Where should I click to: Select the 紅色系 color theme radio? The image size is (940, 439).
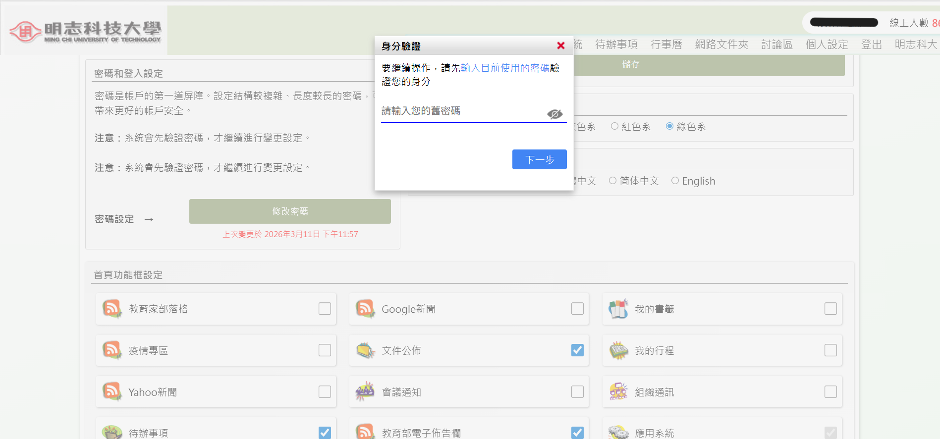point(614,126)
